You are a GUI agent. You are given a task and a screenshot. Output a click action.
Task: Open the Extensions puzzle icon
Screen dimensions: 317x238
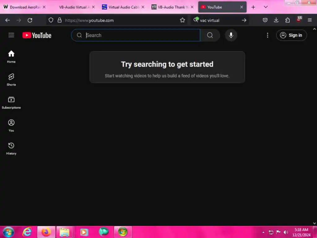pyautogui.click(x=288, y=20)
